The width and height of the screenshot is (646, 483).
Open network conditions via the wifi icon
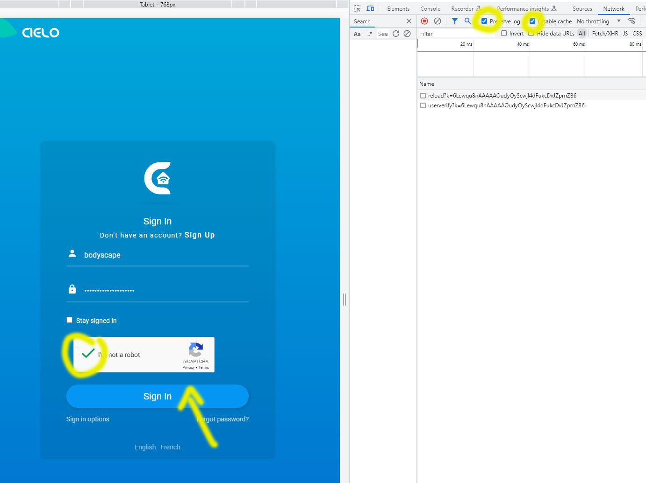click(632, 21)
